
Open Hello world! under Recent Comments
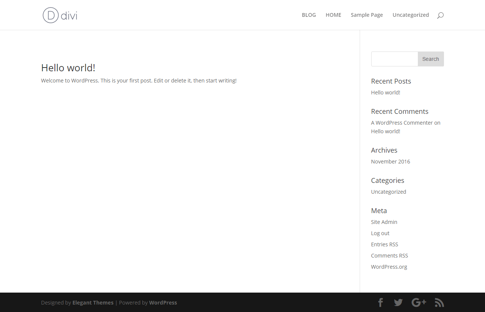(x=385, y=131)
